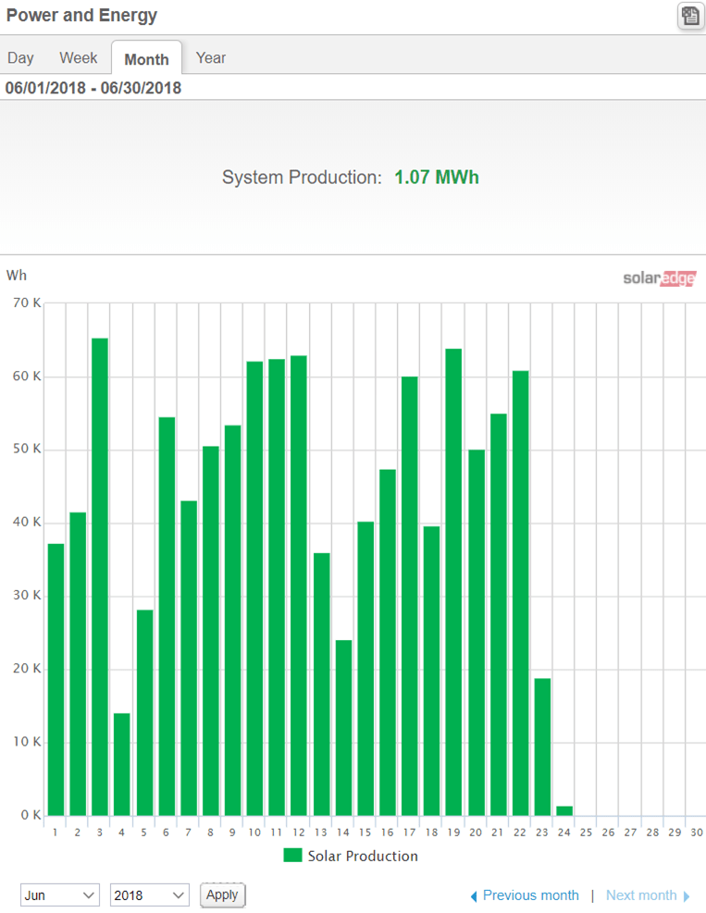
Task: Click the right arrow beside Next month
Action: pos(687,896)
